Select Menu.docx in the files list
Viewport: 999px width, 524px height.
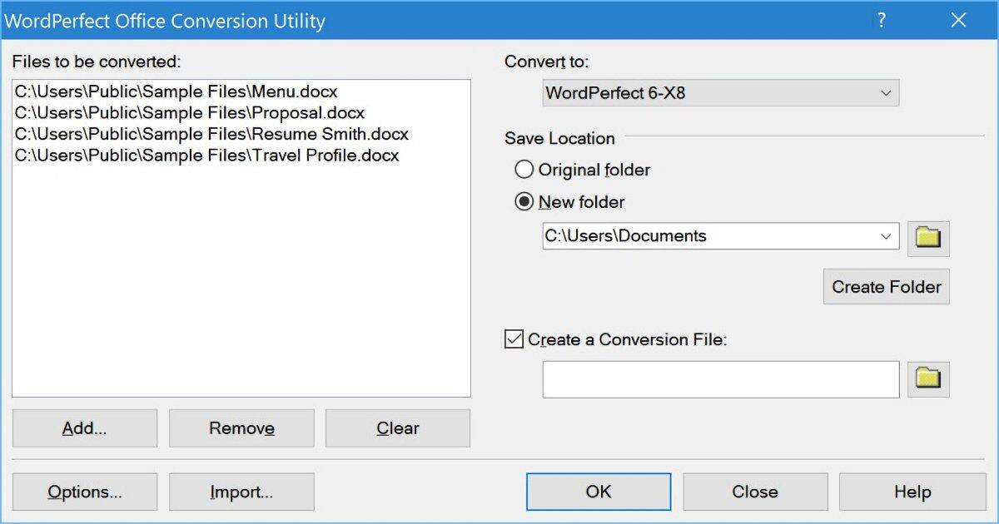point(176,91)
